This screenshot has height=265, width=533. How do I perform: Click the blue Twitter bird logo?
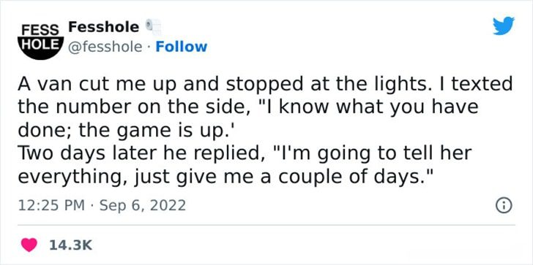(x=504, y=26)
